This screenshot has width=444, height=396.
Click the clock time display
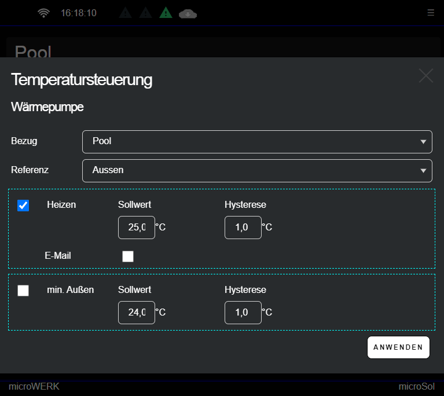point(79,13)
